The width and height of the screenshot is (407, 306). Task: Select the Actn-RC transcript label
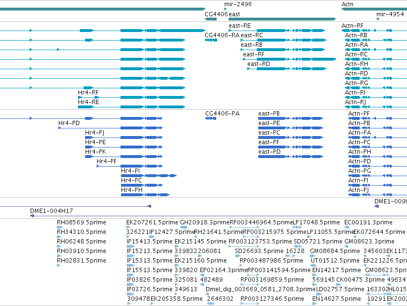click(x=356, y=54)
